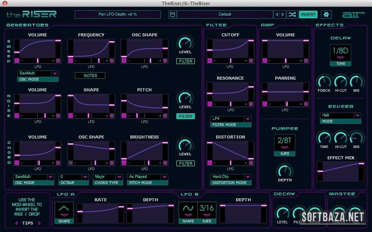
Task: Click the randomize shuffle icon
Action: tap(293, 14)
